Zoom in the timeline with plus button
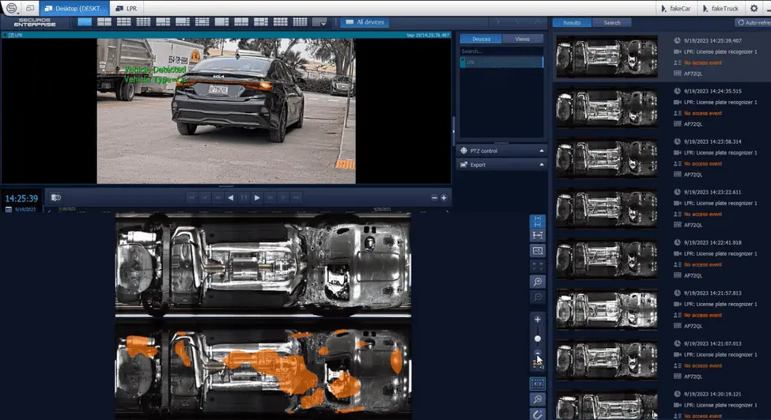 click(x=444, y=198)
